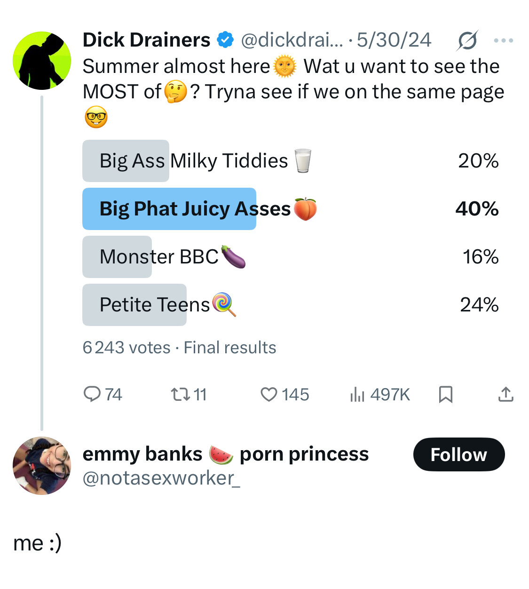Click the Monster BBC poll option

click(x=160, y=257)
